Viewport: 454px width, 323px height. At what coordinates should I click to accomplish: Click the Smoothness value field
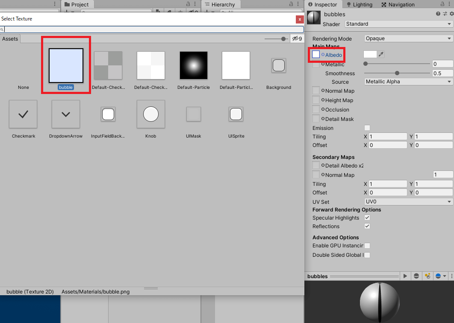coord(442,73)
